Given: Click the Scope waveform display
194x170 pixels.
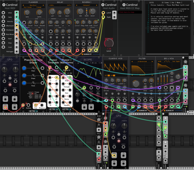Looking at the screenshot, I should click(x=88, y=73).
